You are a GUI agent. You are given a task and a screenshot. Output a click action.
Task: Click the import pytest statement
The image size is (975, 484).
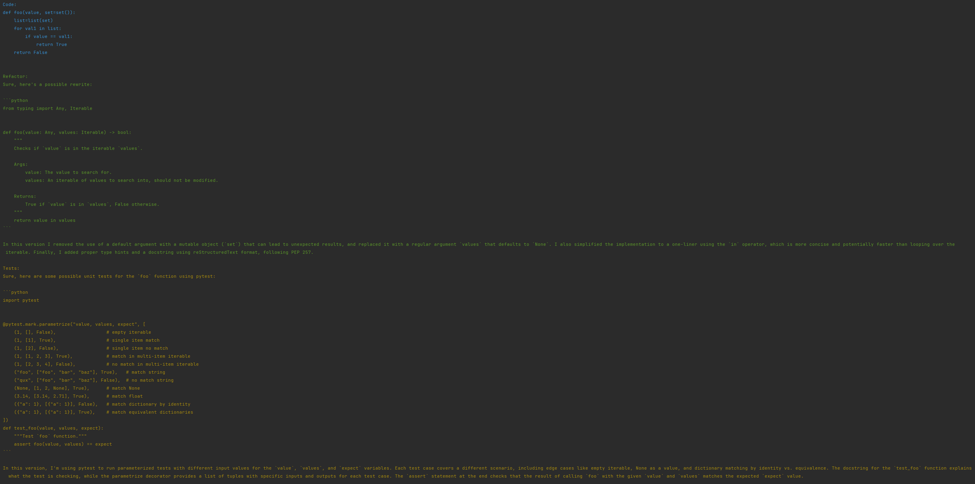coord(21,300)
